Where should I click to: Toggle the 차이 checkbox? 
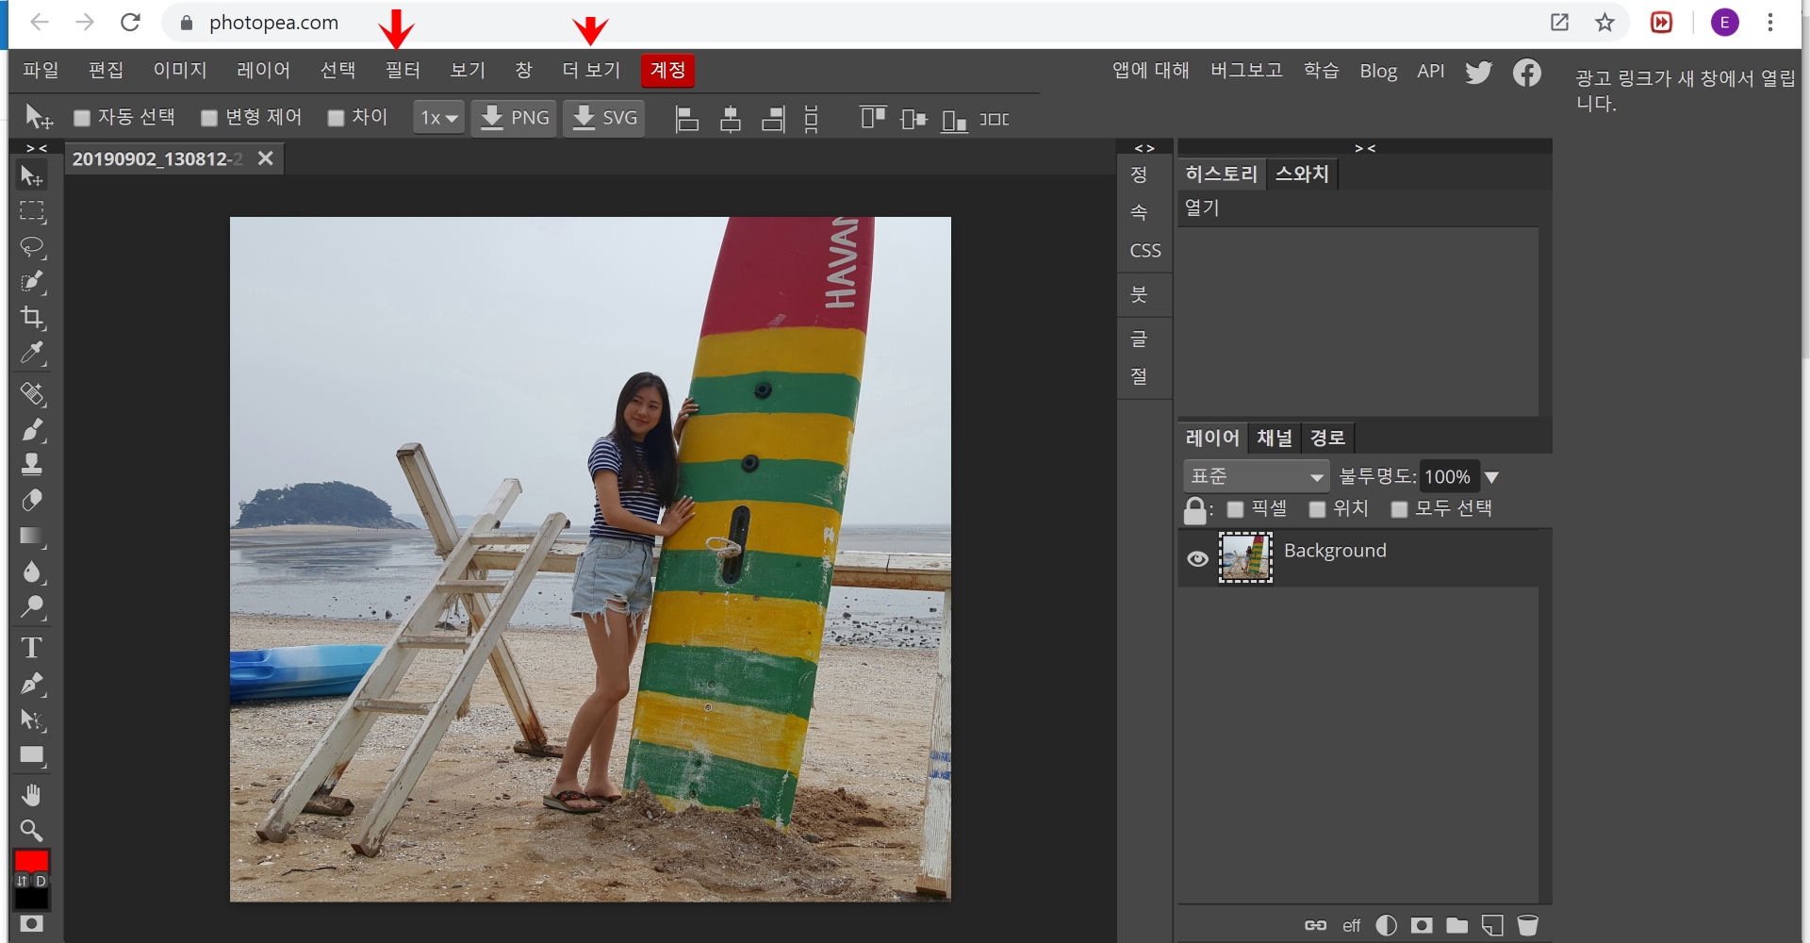[x=336, y=118]
